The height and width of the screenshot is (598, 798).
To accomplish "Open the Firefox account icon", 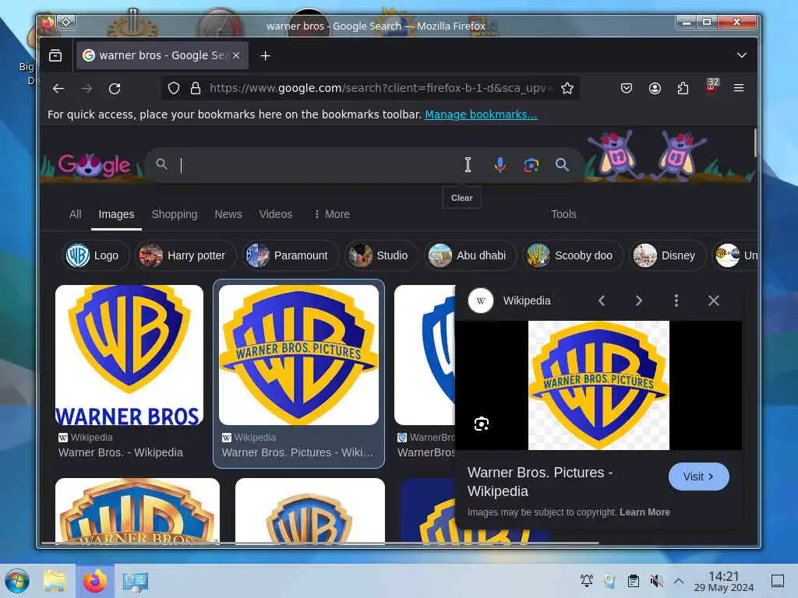I will 655,89.
